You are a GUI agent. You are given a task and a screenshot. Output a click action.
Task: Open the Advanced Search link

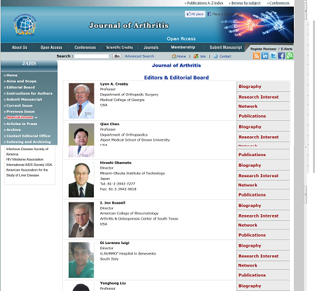139,56
